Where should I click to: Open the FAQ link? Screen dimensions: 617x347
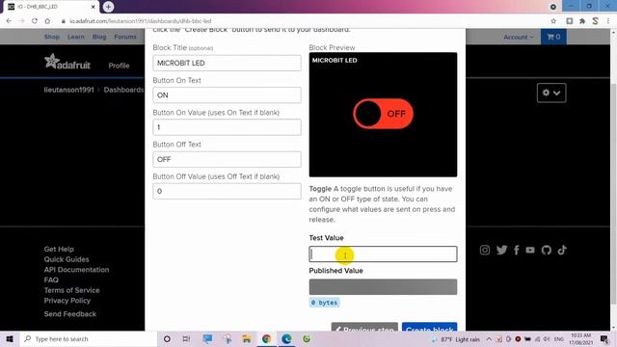tap(51, 280)
